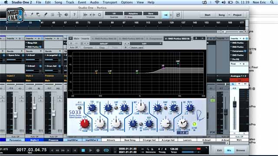Click the red TRIM knob

click(85, 123)
